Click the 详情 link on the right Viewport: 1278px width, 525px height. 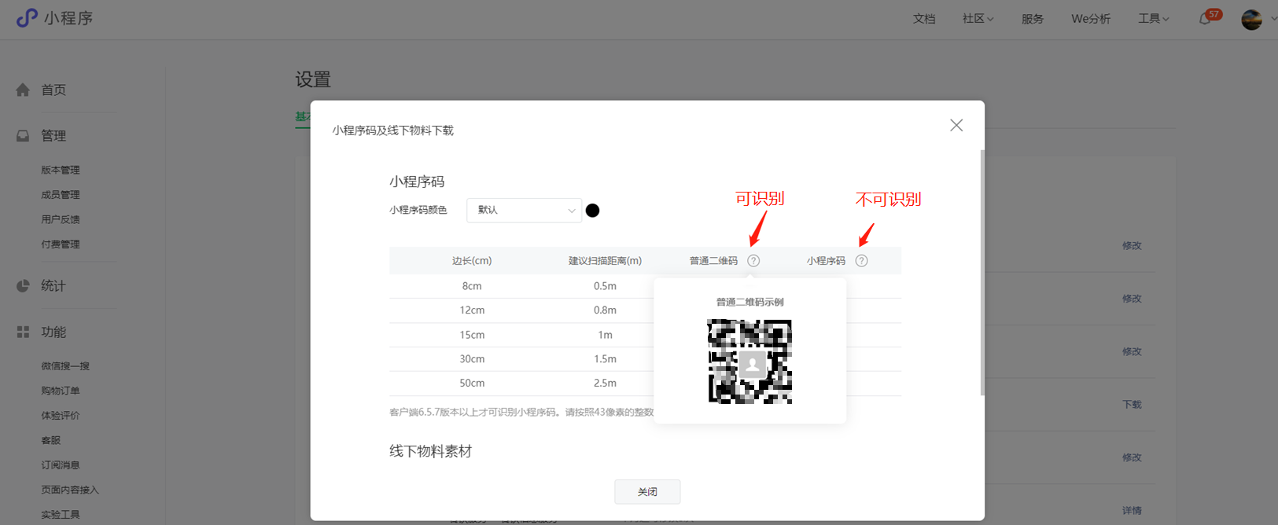1132,511
